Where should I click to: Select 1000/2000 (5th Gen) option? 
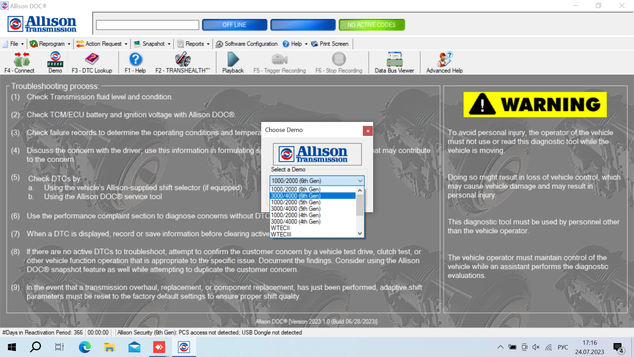click(296, 202)
